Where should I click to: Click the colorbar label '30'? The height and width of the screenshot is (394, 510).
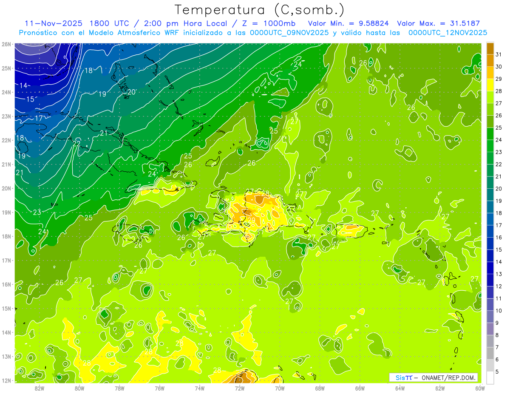point(499,67)
